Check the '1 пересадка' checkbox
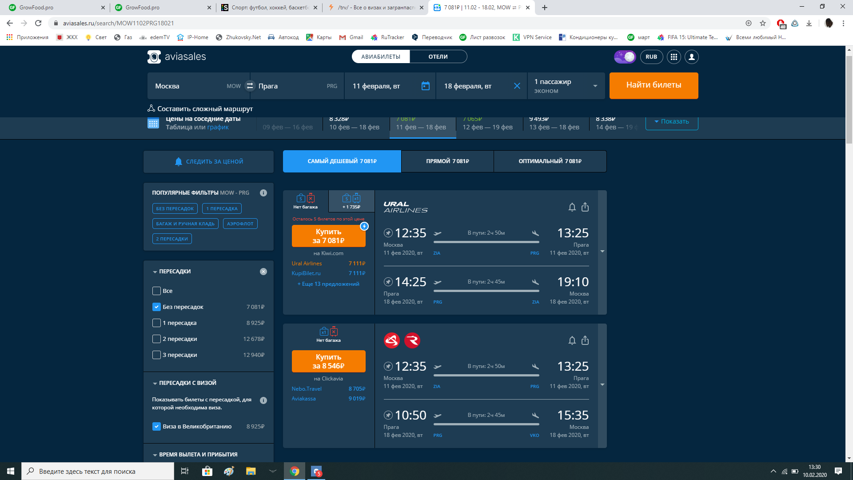 [156, 323]
